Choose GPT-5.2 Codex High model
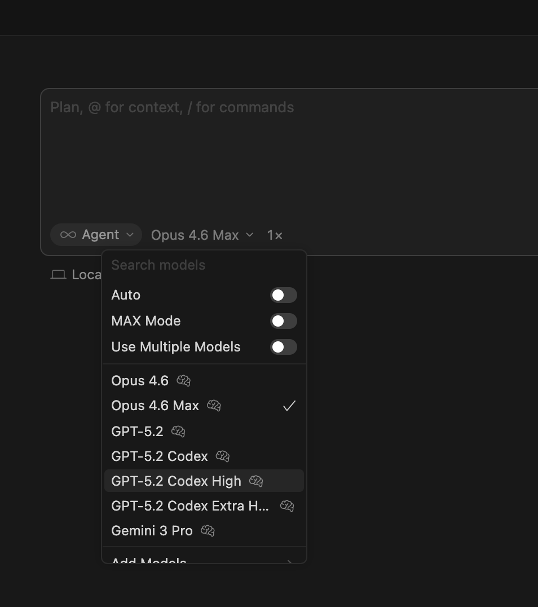The height and width of the screenshot is (607, 538). [x=176, y=481]
